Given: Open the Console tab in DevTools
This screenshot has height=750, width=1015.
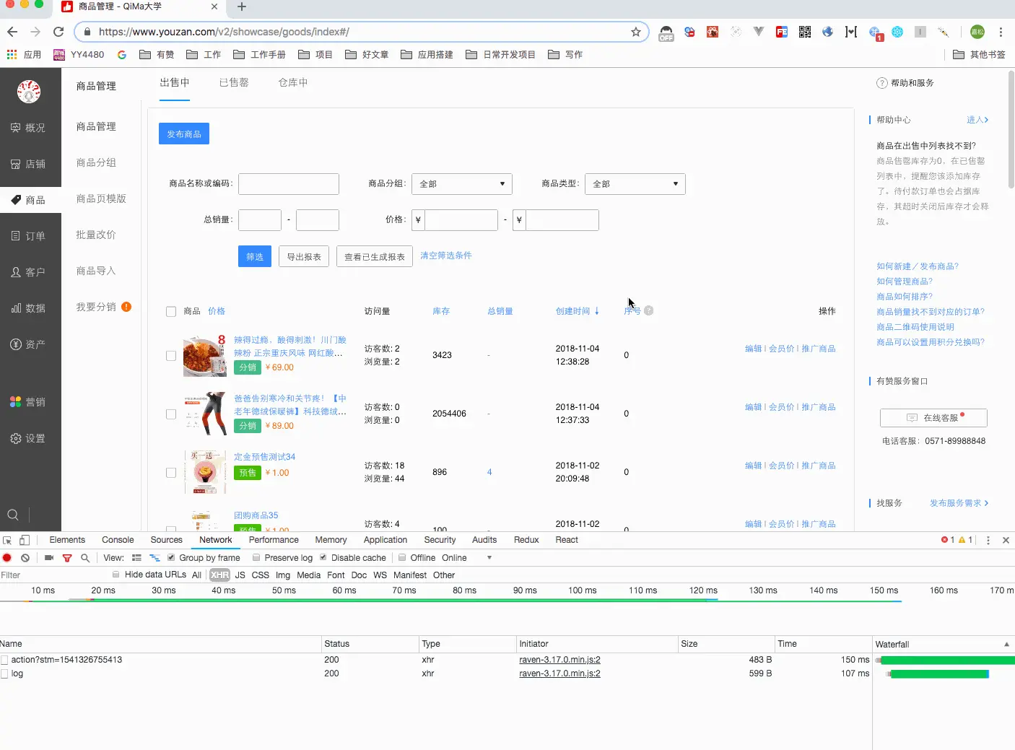Looking at the screenshot, I should point(117,539).
